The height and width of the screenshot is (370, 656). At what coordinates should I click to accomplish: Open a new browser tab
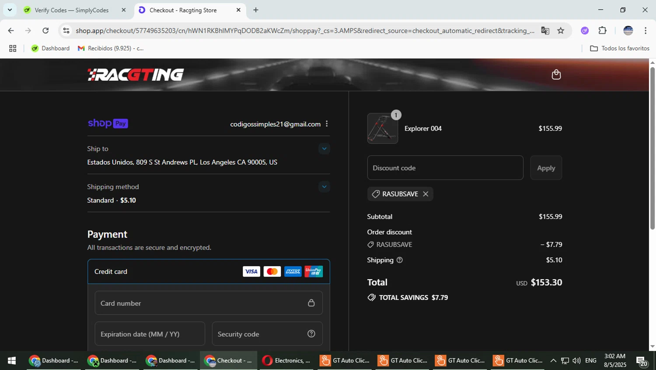point(256,10)
